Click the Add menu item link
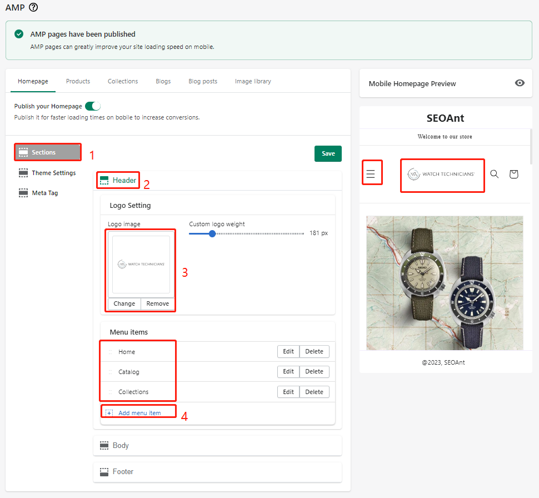This screenshot has width=539, height=498. [139, 413]
